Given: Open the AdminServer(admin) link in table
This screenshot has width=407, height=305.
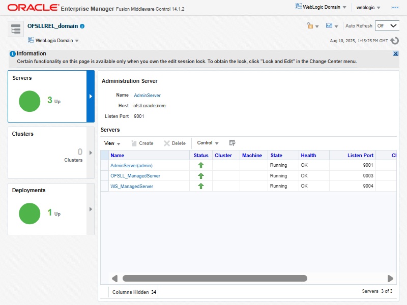Looking at the screenshot, I should coord(131,165).
